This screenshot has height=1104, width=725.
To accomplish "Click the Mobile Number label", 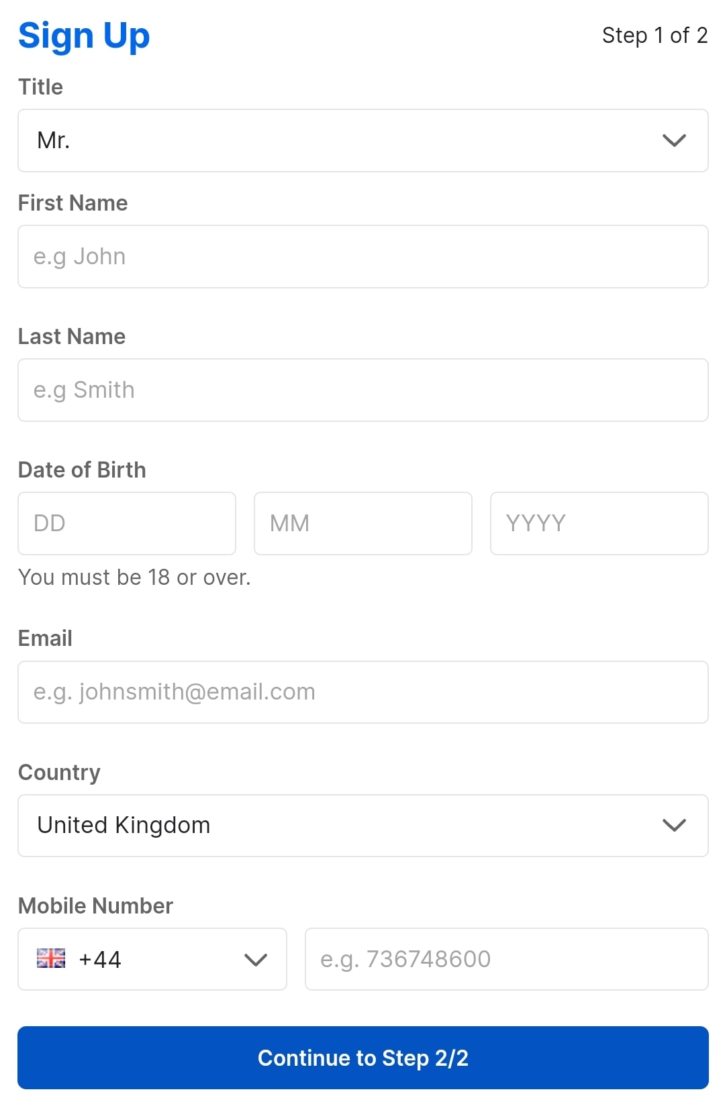I will click(x=96, y=905).
